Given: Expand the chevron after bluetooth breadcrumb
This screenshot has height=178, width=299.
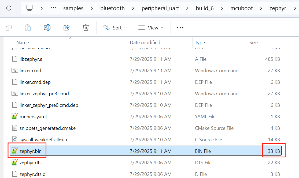Looking at the screenshot, I should pyautogui.click(x=133, y=8).
